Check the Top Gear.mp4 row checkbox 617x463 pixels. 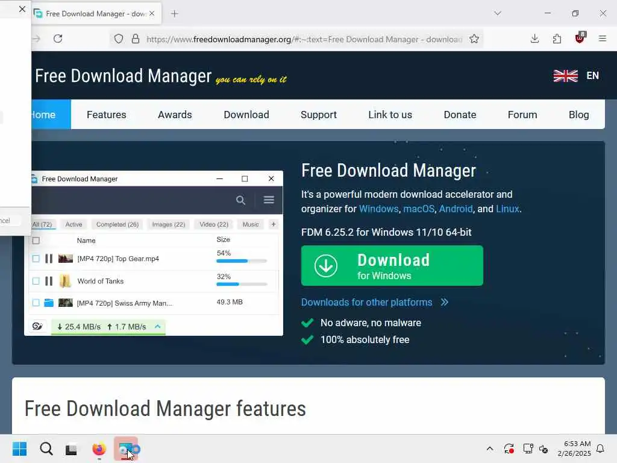(x=36, y=259)
